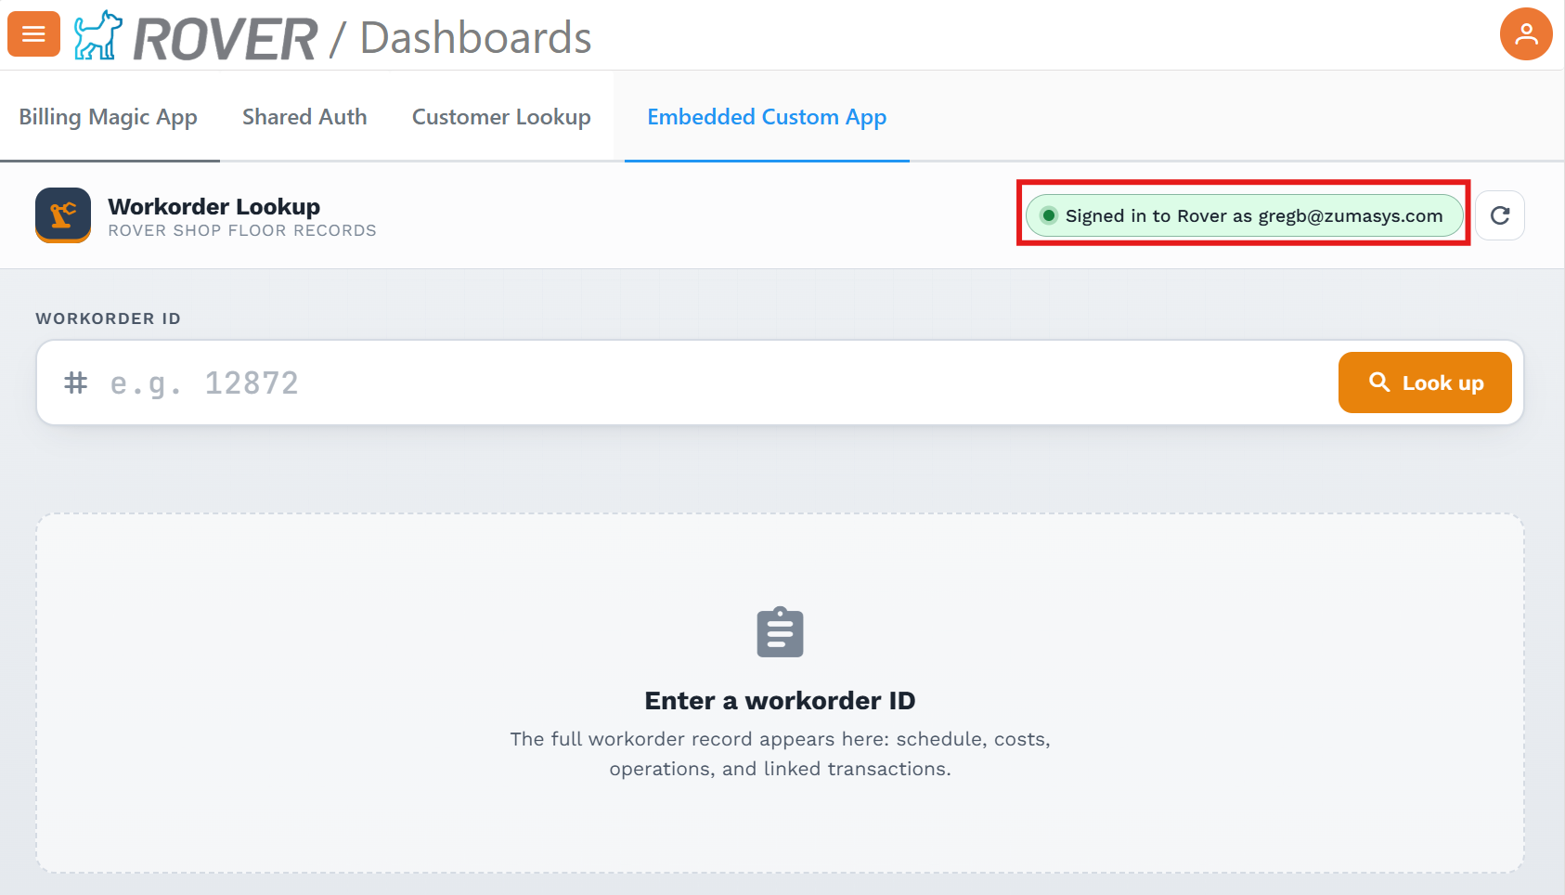This screenshot has width=1565, height=895.
Task: Click the Workorder Lookup heading
Action: (x=214, y=206)
